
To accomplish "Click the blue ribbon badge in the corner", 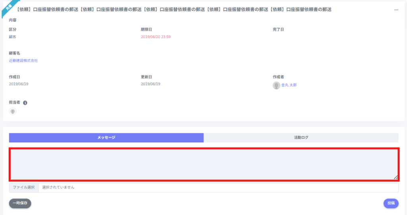I will [8, 8].
